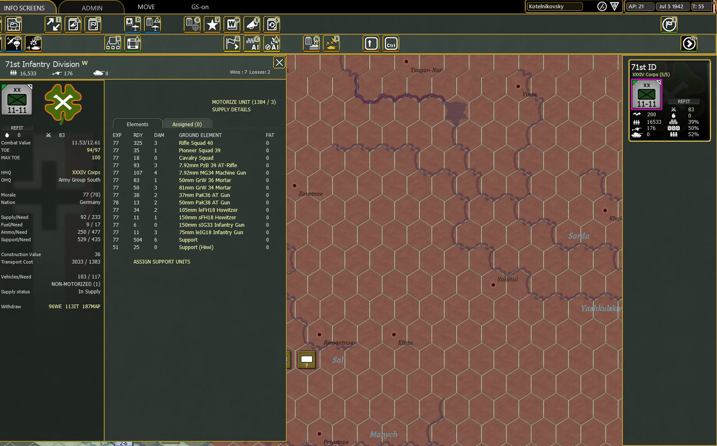Select the Elements tab
717x446 pixels.
(137, 124)
